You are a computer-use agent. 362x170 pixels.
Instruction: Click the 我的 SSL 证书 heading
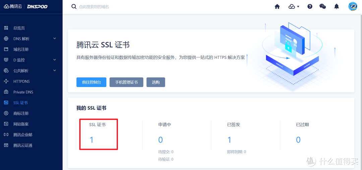(x=92, y=108)
